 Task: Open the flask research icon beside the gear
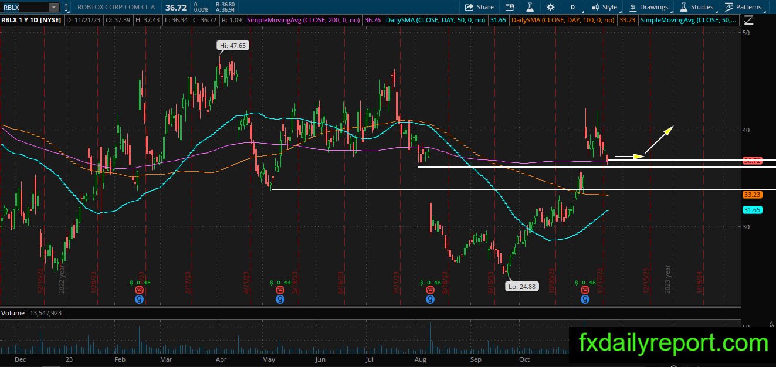530,7
